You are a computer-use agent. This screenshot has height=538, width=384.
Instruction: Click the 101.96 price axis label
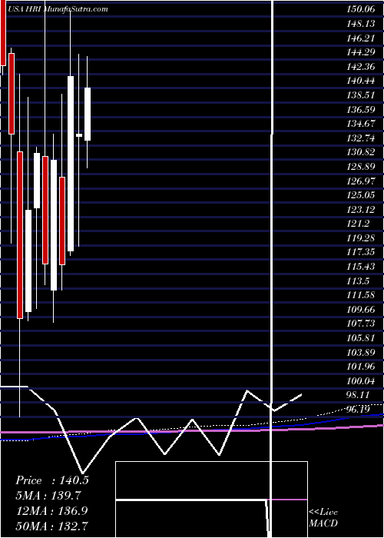coord(360,367)
